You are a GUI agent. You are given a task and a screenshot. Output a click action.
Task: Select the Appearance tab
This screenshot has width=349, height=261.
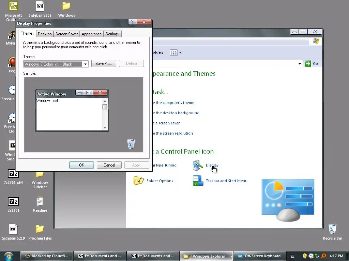click(91, 34)
